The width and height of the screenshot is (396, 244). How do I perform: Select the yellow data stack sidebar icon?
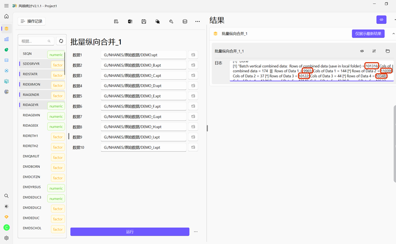pos(6,28)
